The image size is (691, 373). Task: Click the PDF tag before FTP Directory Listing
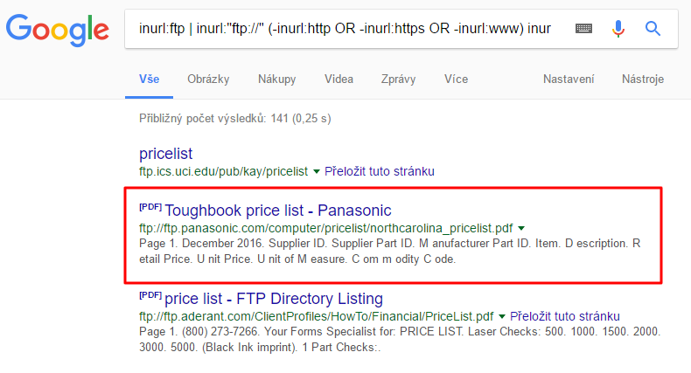tap(150, 294)
